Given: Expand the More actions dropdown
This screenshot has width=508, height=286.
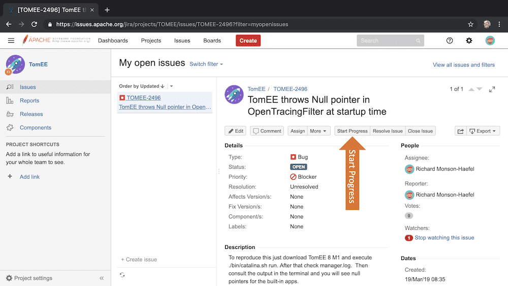Looking at the screenshot, I should 319,131.
